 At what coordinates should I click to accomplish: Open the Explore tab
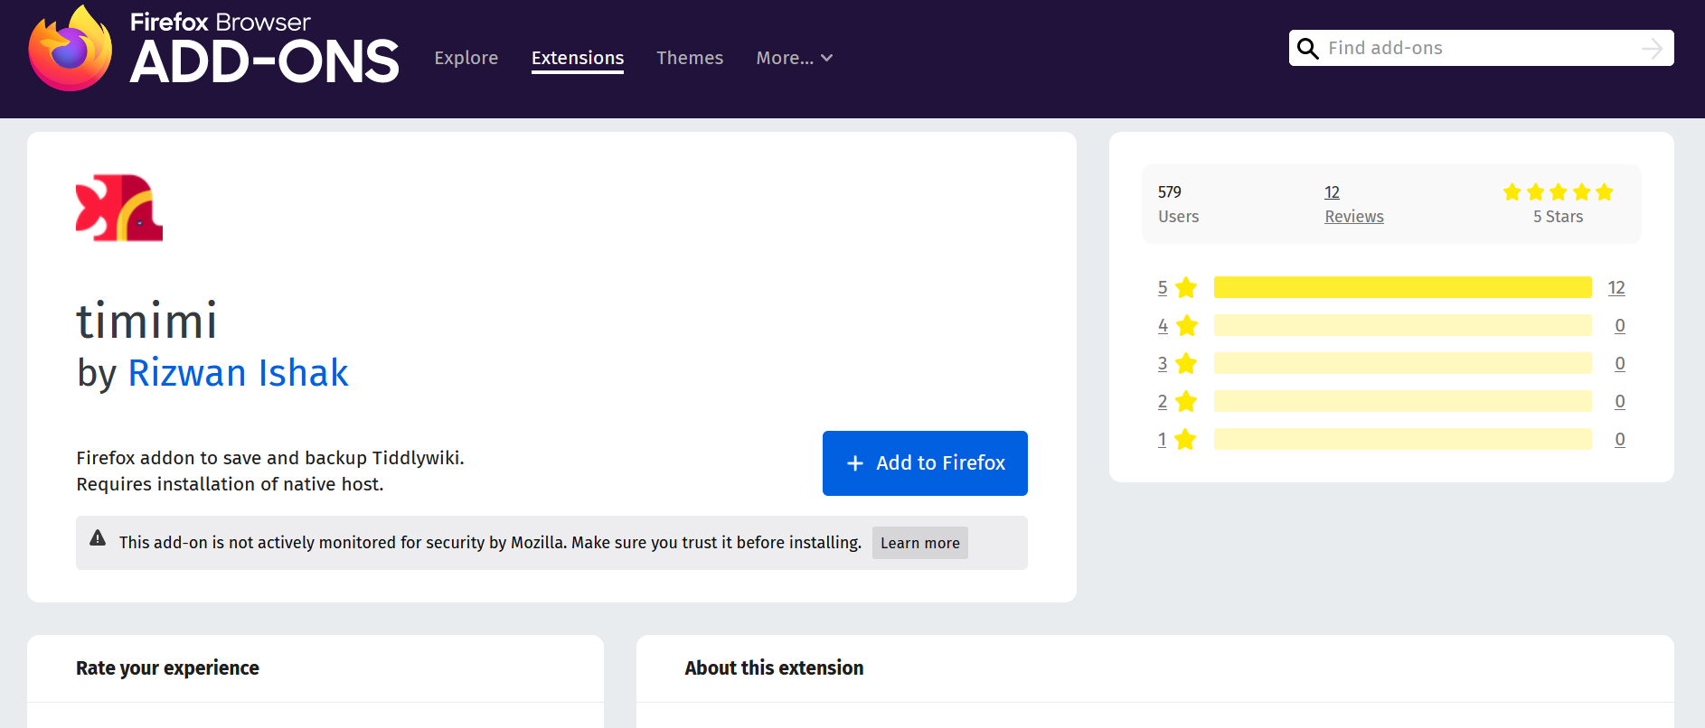click(x=466, y=58)
